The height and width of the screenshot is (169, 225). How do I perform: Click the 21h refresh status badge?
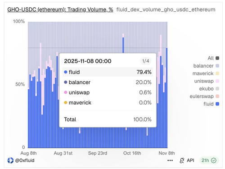tap(209, 160)
